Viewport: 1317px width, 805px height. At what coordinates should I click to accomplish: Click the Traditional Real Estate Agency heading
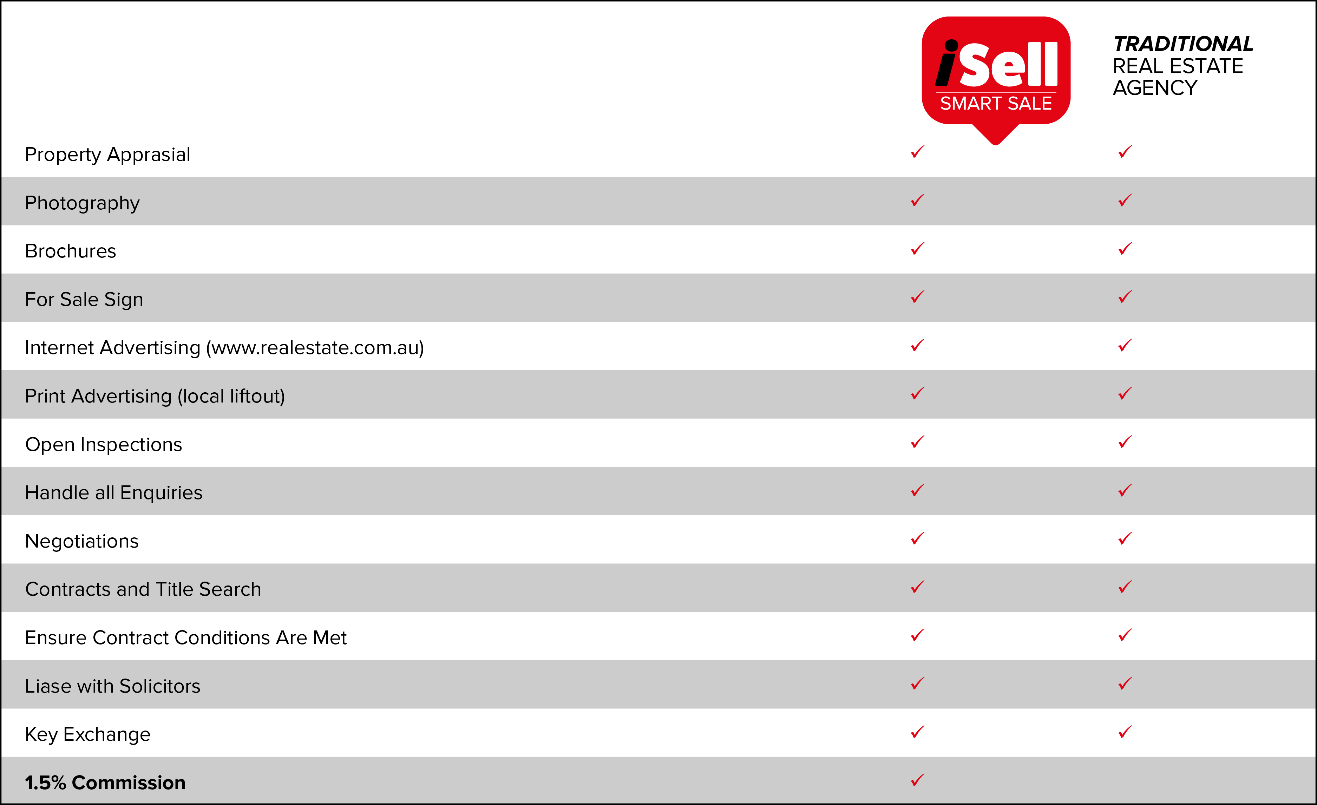pos(1183,66)
